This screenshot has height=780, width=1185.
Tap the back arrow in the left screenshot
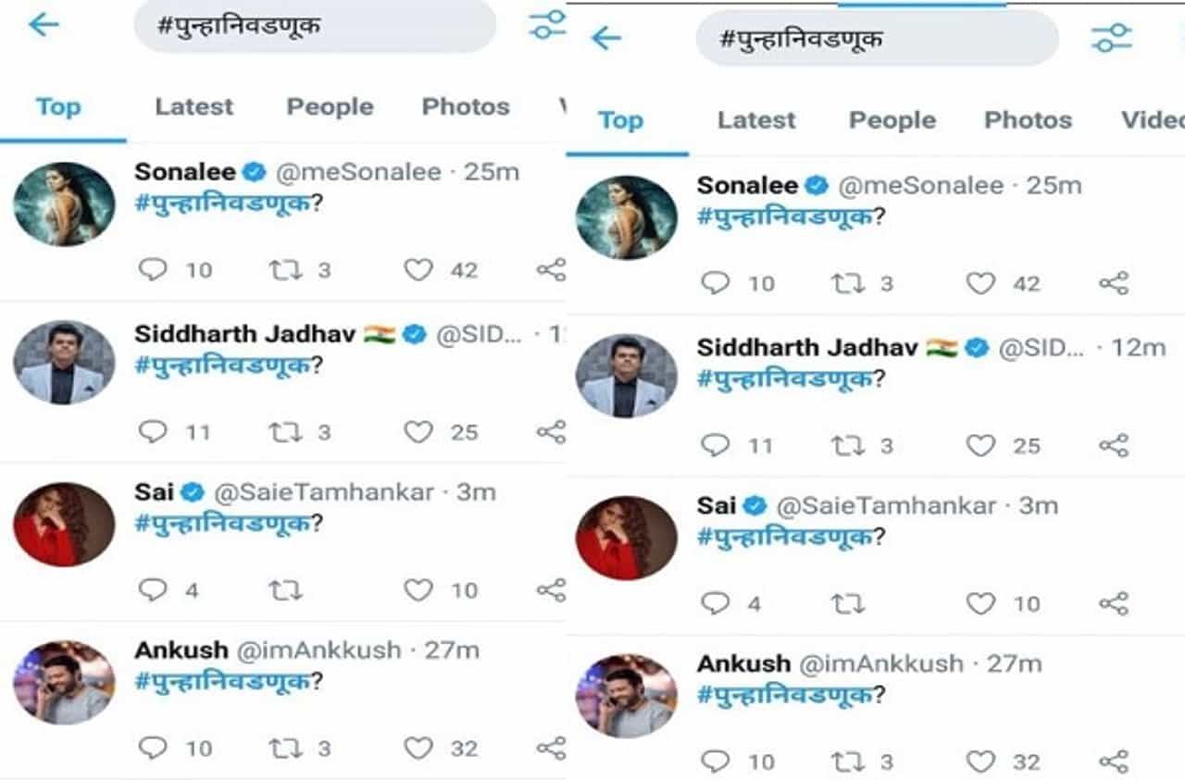coord(44,25)
